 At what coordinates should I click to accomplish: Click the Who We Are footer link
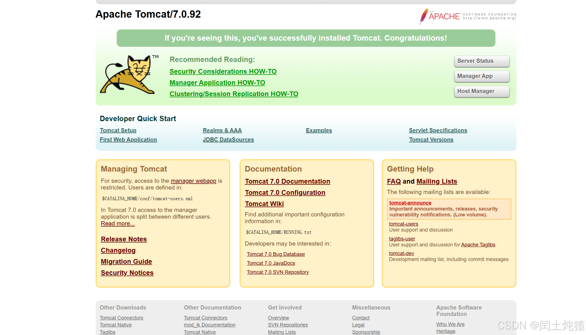click(x=450, y=324)
